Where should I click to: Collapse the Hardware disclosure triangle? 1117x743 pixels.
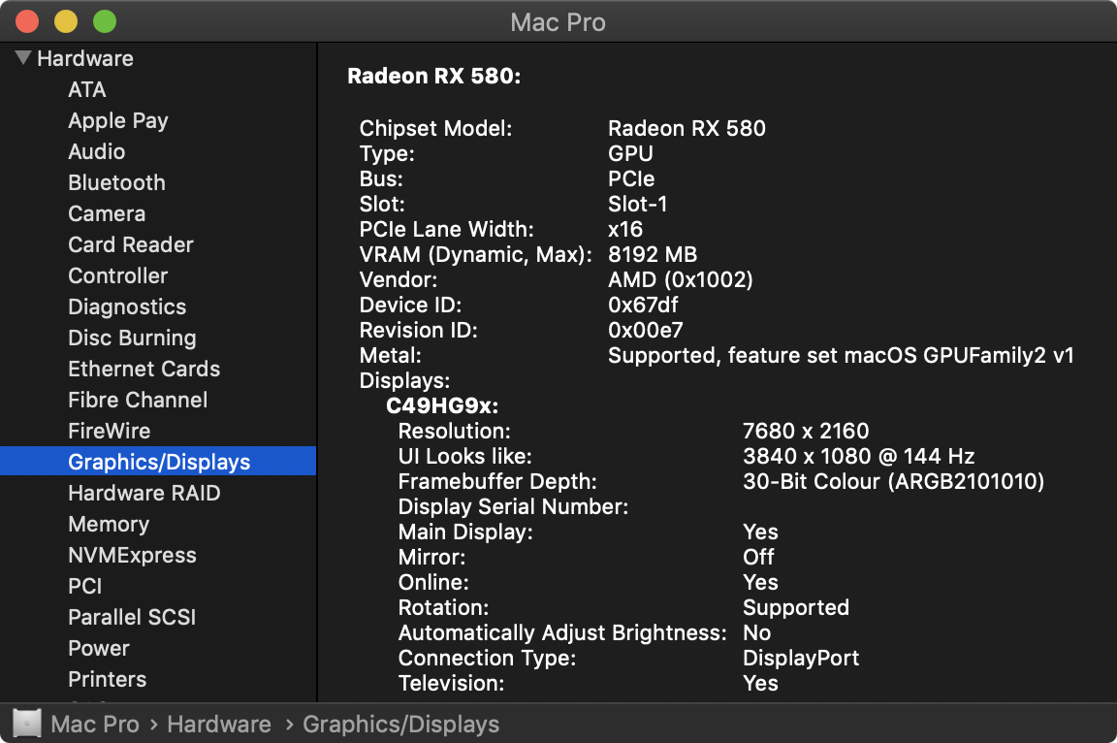[23, 57]
